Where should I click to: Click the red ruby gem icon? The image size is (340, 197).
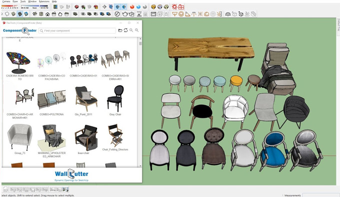[76, 7]
